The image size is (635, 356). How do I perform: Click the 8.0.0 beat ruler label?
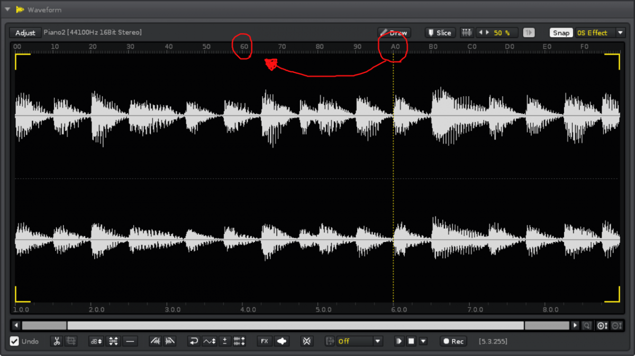(550, 310)
